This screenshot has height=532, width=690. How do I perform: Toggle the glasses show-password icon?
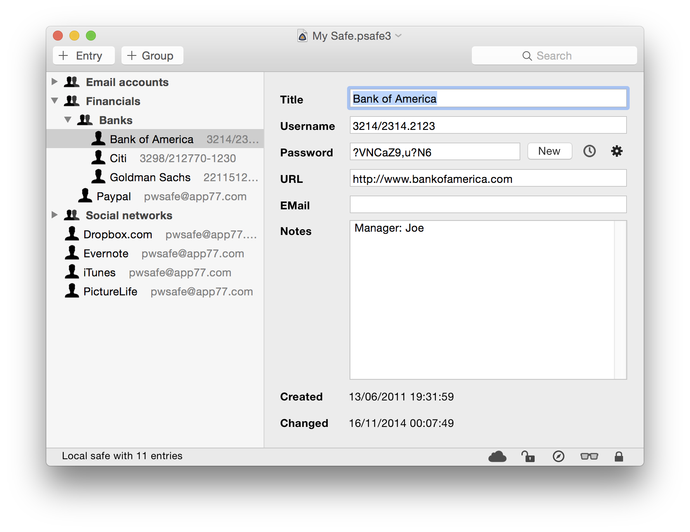point(589,456)
